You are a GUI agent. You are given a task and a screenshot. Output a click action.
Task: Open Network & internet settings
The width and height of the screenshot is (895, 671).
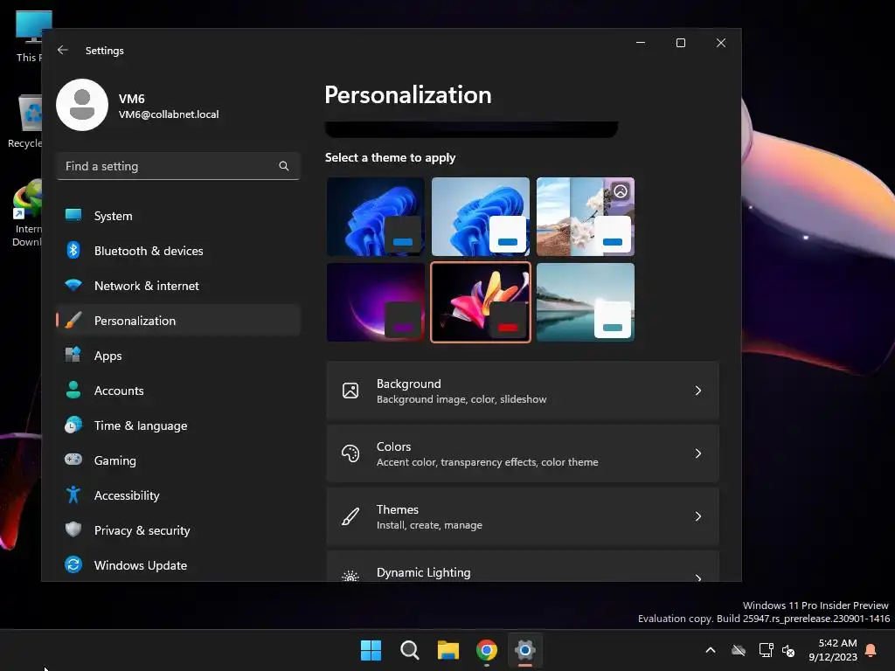(178, 286)
